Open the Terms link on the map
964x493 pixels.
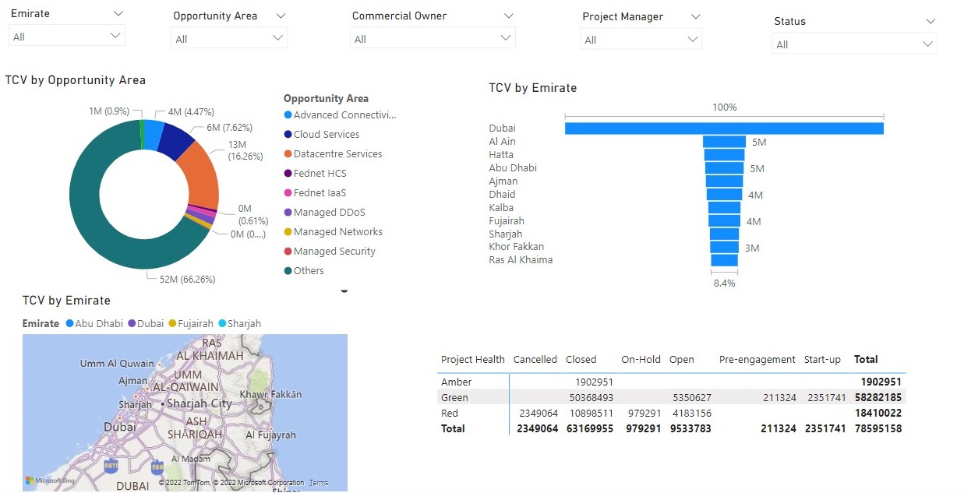pos(318,482)
